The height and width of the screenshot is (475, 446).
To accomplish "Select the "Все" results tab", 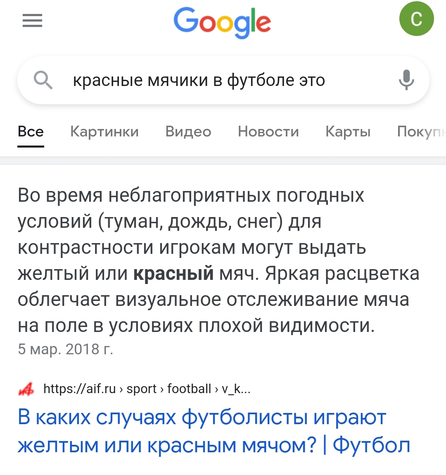I will pyautogui.click(x=31, y=131).
